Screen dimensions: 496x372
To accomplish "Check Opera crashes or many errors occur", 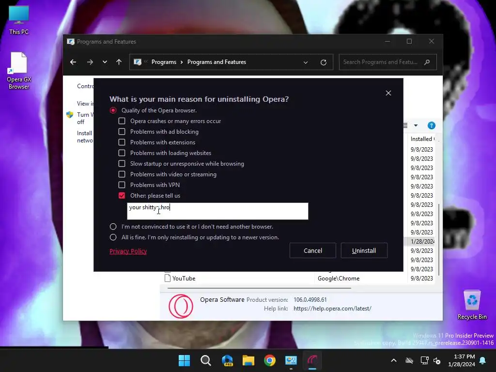I will click(x=122, y=121).
